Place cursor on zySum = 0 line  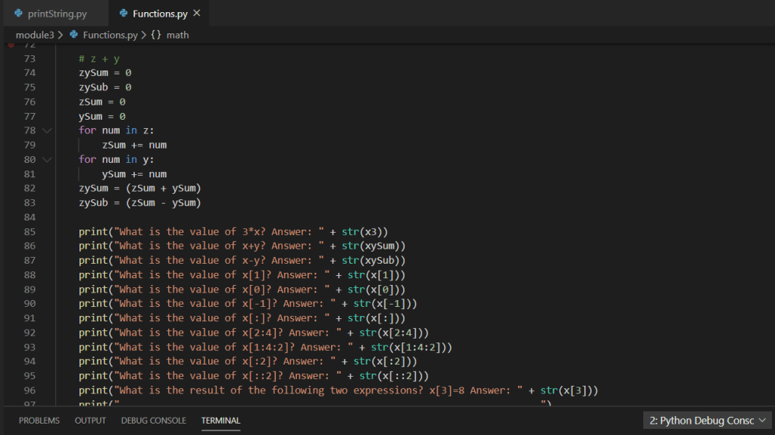(x=105, y=73)
